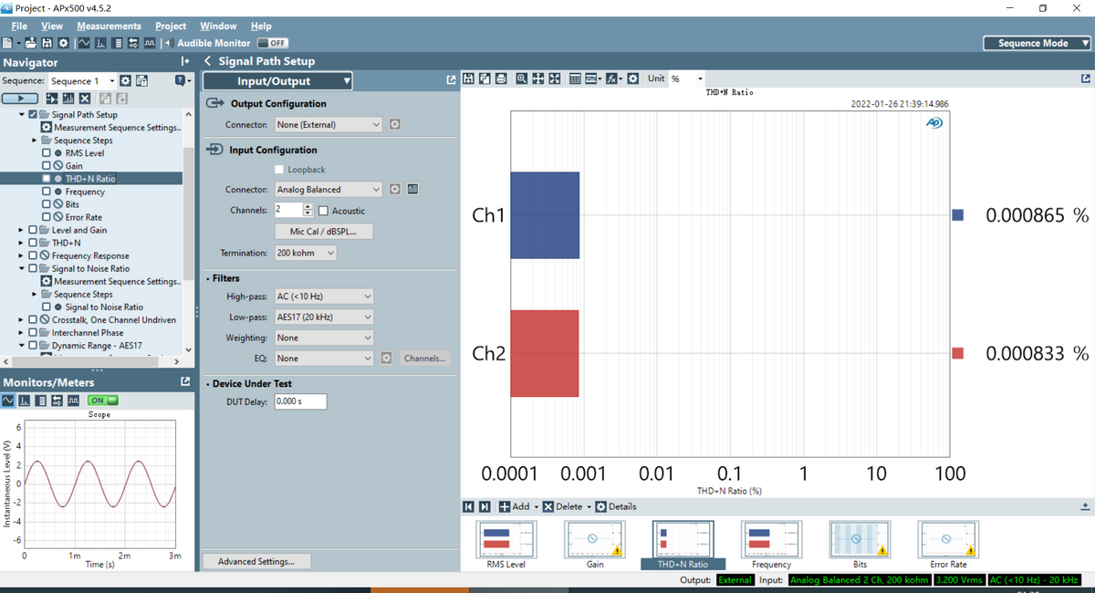Click the sequence report clipboard icon
The width and height of the screenshot is (1095, 593).
coord(141,81)
